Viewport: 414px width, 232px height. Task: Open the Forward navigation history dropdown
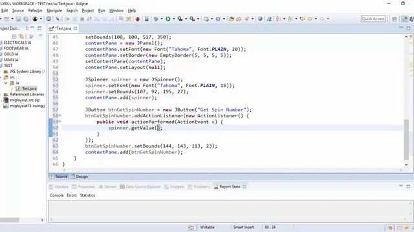point(328,19)
